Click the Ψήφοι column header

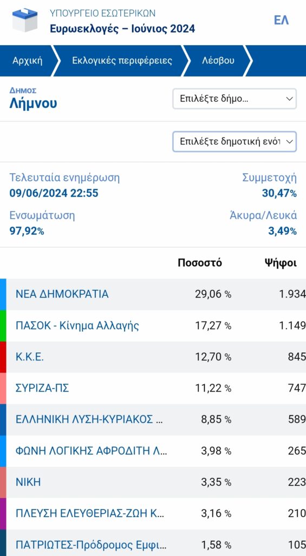[x=281, y=263]
